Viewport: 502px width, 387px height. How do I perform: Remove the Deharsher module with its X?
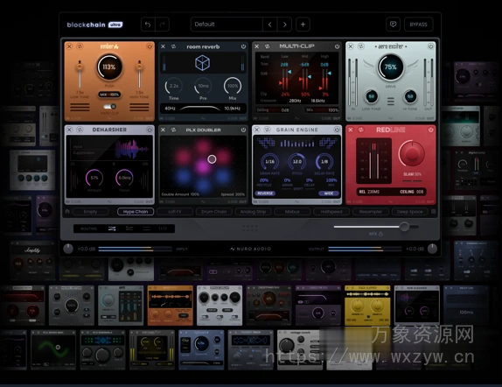tap(69, 130)
